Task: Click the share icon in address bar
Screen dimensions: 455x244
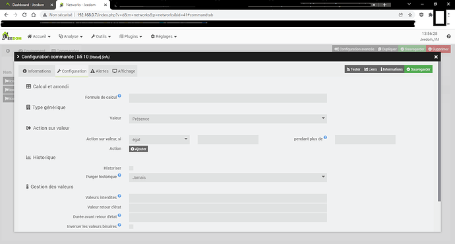Action: (401, 15)
